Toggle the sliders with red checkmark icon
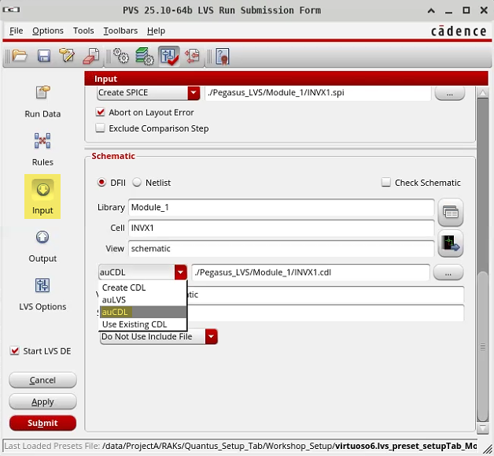Screen dimensions: 494x456 coord(169,56)
